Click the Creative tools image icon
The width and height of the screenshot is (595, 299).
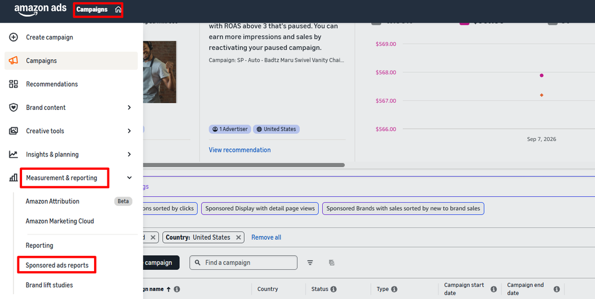point(13,131)
